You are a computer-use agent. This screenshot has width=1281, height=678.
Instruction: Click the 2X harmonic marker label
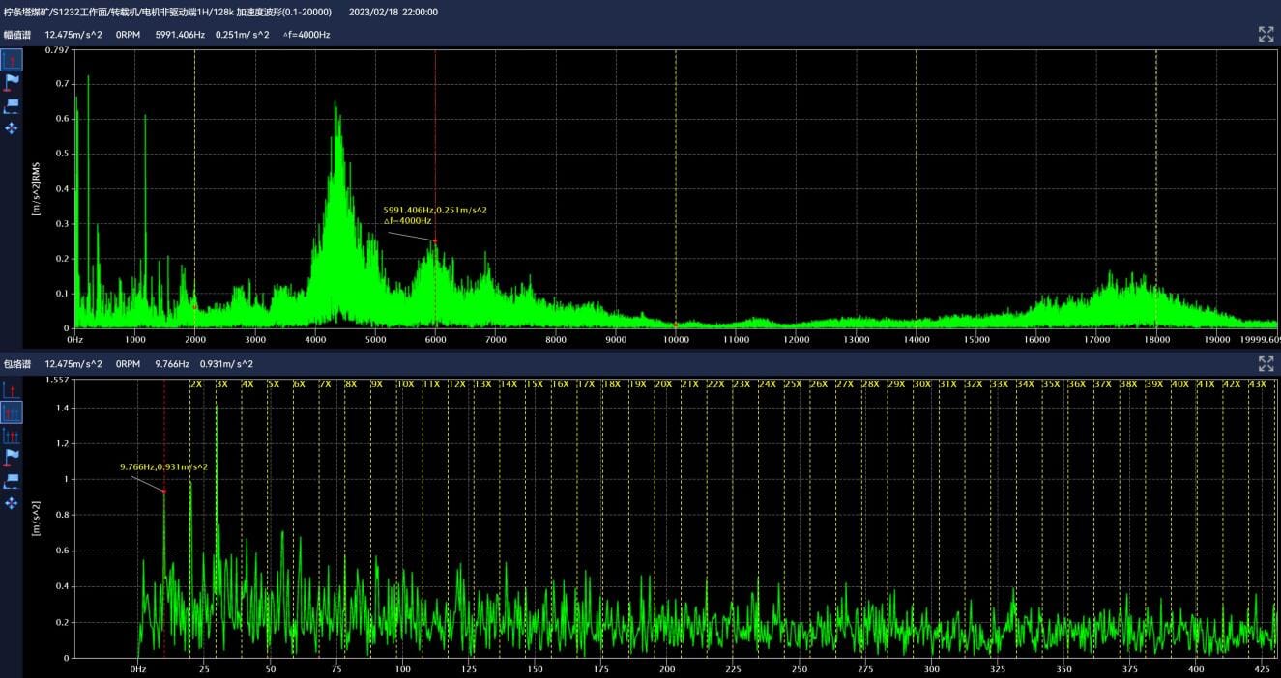point(196,384)
